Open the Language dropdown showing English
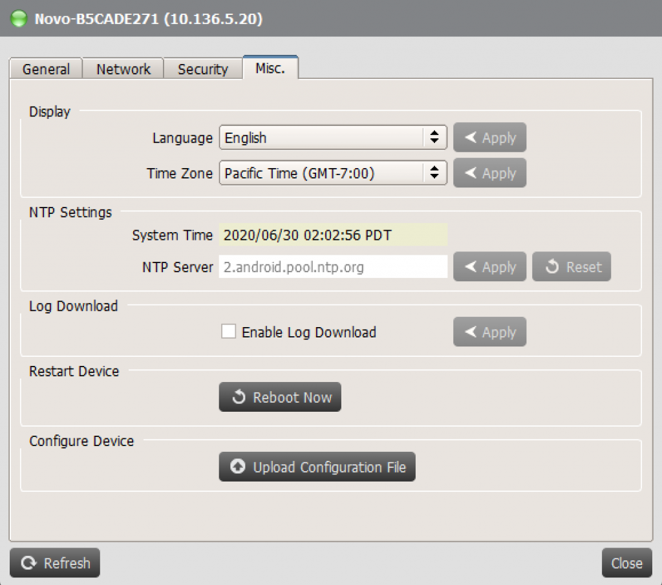Image resolution: width=662 pixels, height=585 pixels. coord(333,137)
